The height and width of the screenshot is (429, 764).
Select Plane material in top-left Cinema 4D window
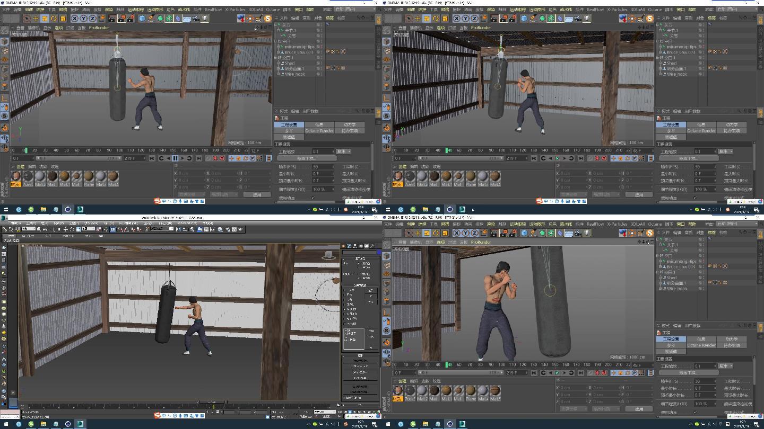[x=89, y=178]
